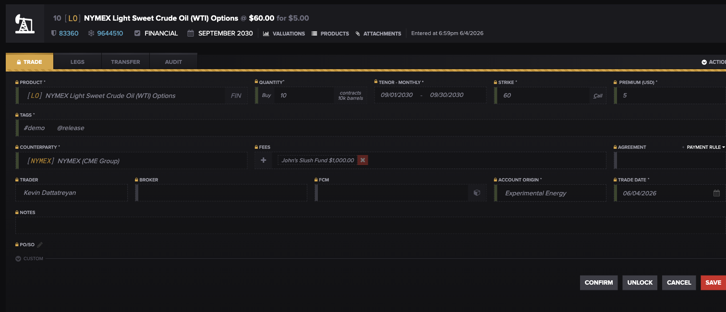Click the red Save button
The image size is (726, 312).
pyautogui.click(x=713, y=282)
